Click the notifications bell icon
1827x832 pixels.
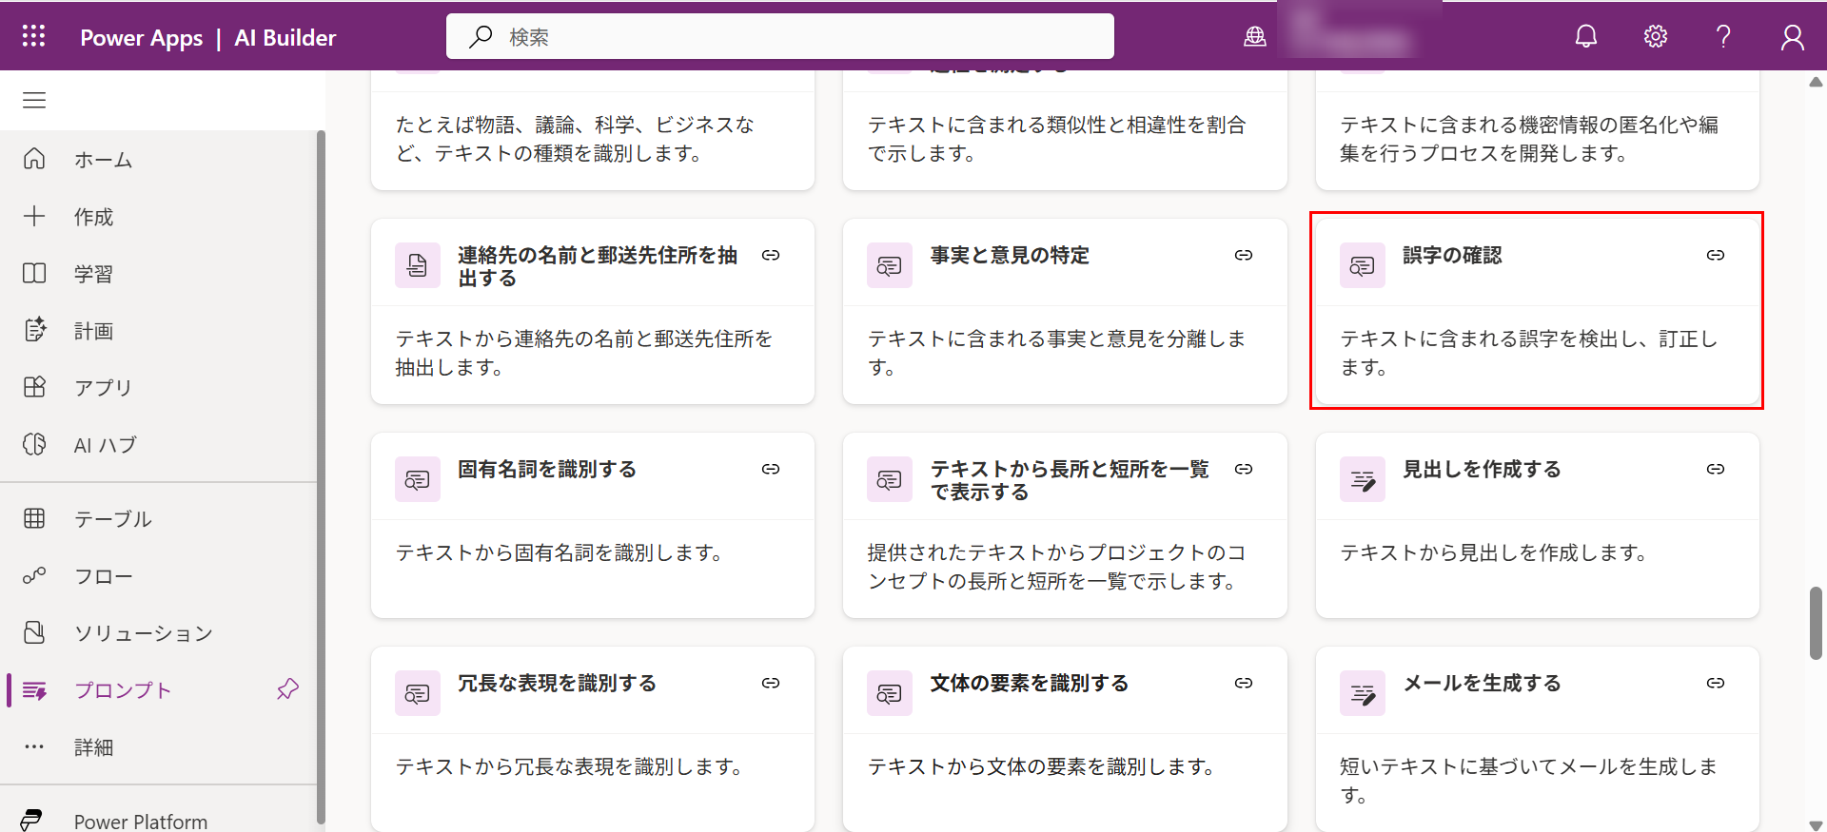pyautogui.click(x=1585, y=36)
